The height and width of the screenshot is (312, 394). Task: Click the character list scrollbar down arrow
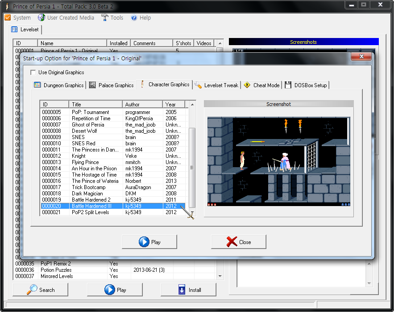coord(192,212)
